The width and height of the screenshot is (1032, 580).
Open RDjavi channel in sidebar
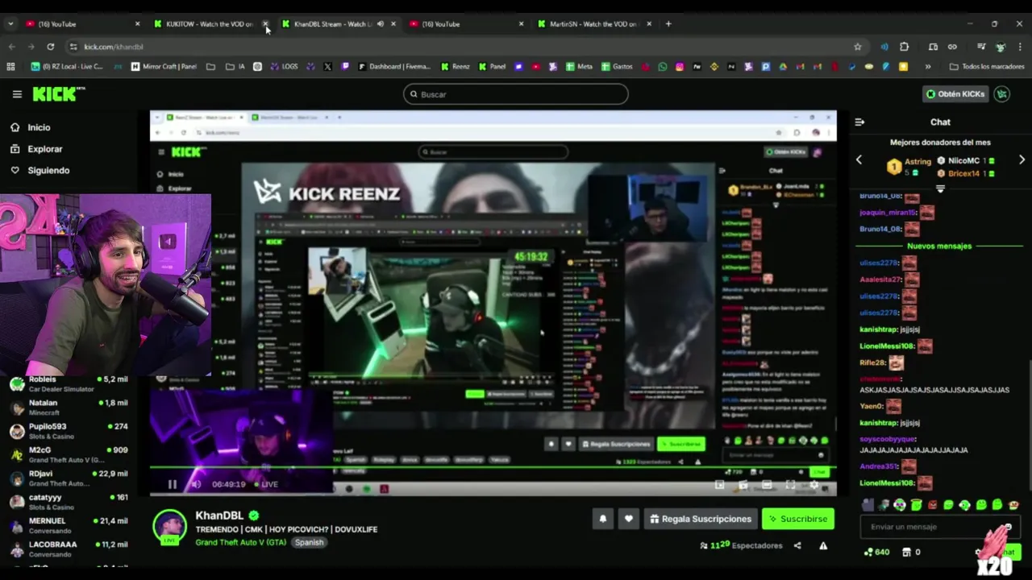[69, 478]
